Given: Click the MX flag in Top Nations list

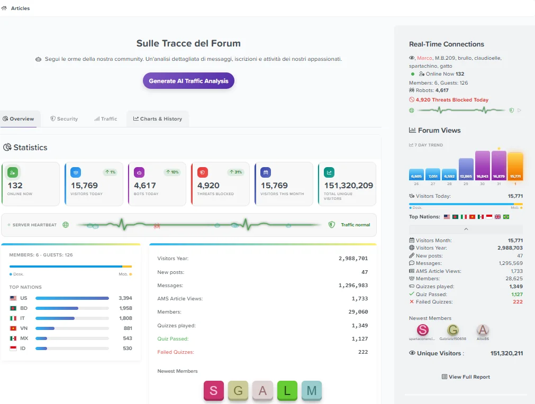Looking at the screenshot, I should 13,338.
